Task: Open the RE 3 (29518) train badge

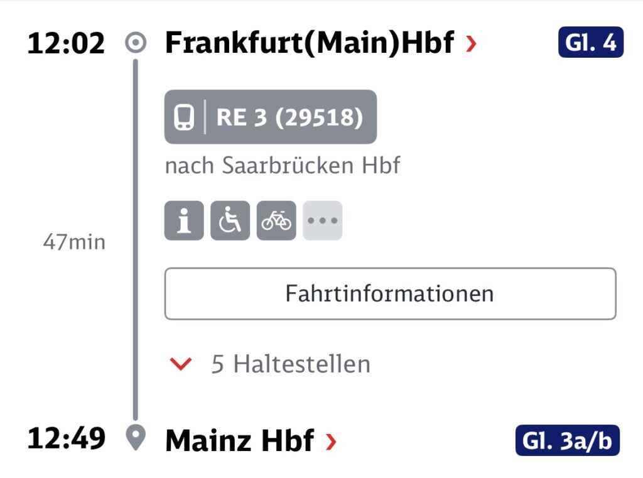Action: pyautogui.click(x=271, y=117)
